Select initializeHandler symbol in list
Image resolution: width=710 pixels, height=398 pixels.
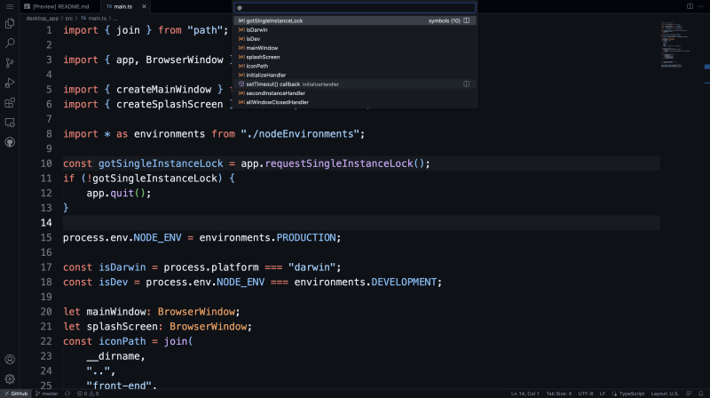click(x=354, y=76)
